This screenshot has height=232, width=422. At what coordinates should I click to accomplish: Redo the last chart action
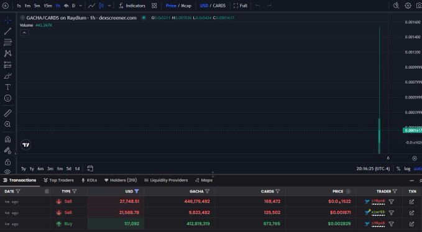(x=269, y=6)
